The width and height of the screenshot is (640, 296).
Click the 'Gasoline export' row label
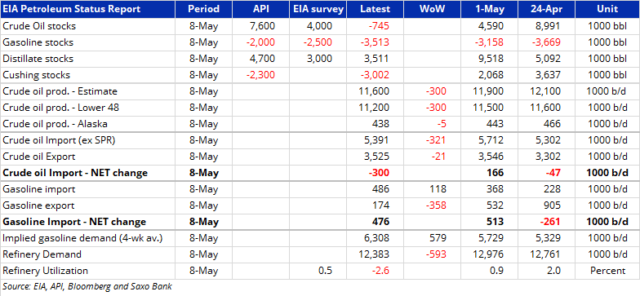(38, 205)
